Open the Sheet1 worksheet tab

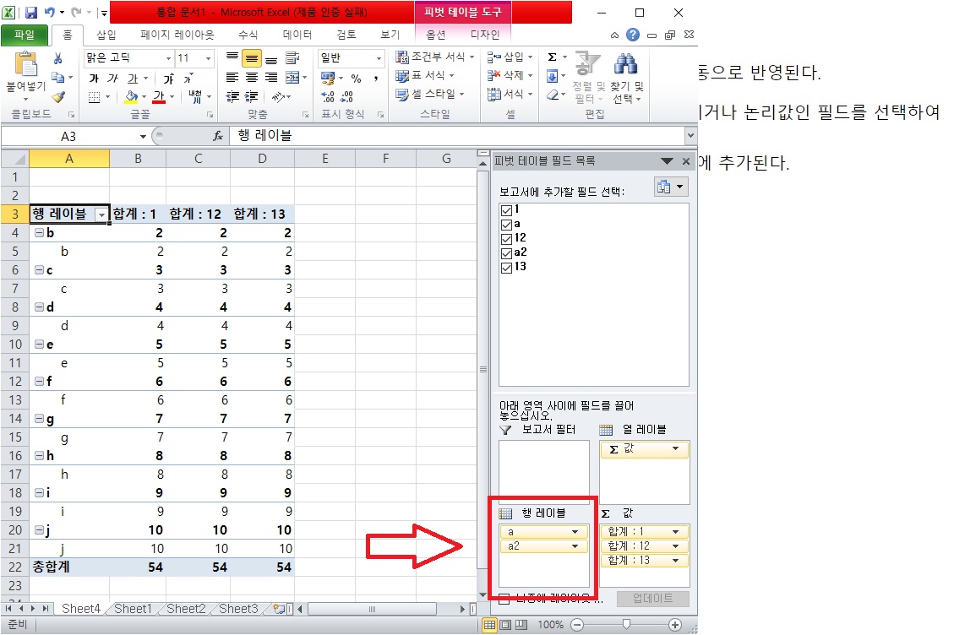tap(132, 608)
